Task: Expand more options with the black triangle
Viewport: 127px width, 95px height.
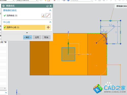Action: [x=27, y=33]
